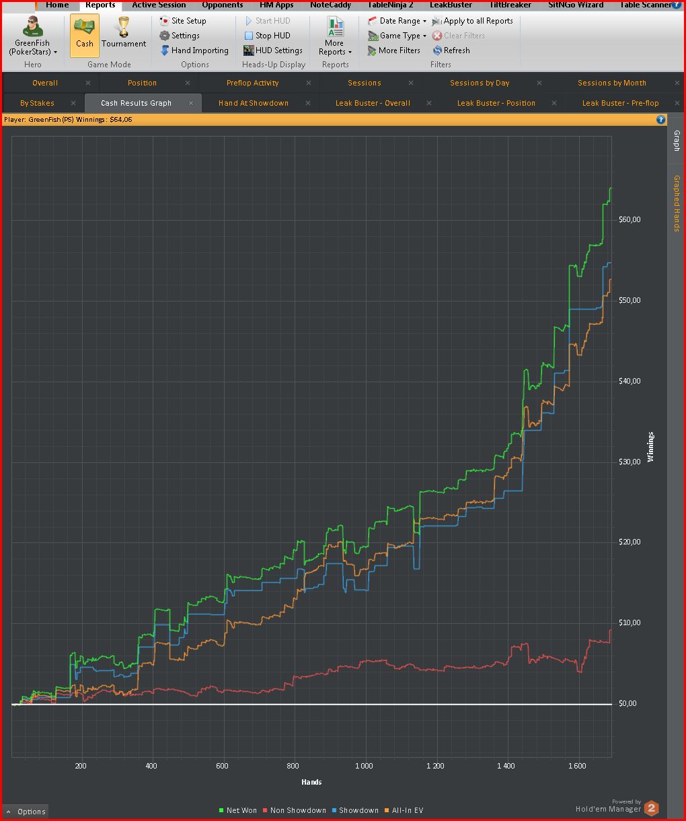The height and width of the screenshot is (821, 686).
Task: Close the Overall report tab
Action: [x=87, y=83]
